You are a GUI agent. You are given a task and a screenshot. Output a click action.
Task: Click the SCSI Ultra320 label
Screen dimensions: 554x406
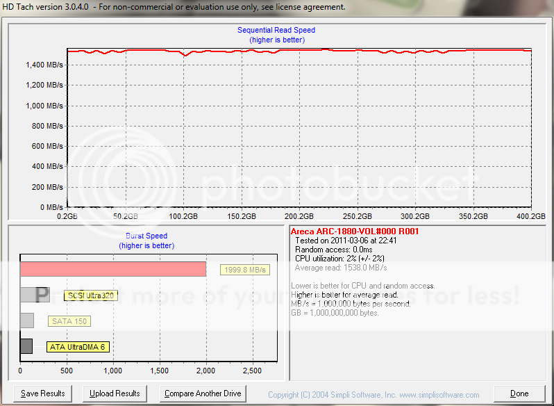tap(91, 295)
